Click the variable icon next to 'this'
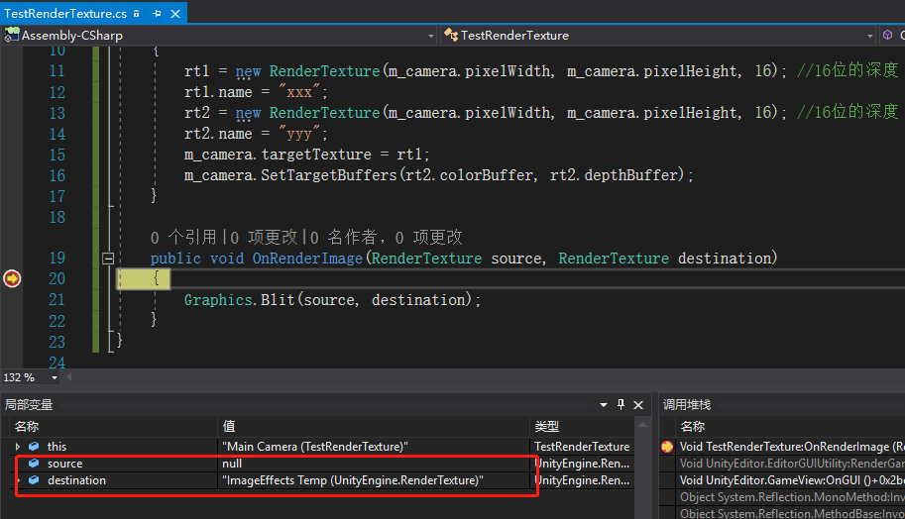Screen dimensions: 905x519 pyautogui.click(x=34, y=447)
